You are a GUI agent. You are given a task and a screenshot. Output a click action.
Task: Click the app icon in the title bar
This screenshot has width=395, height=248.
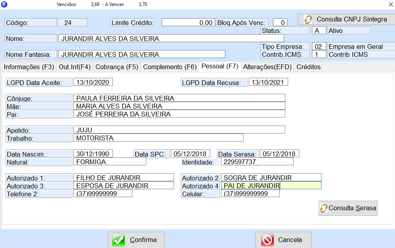(4, 4)
